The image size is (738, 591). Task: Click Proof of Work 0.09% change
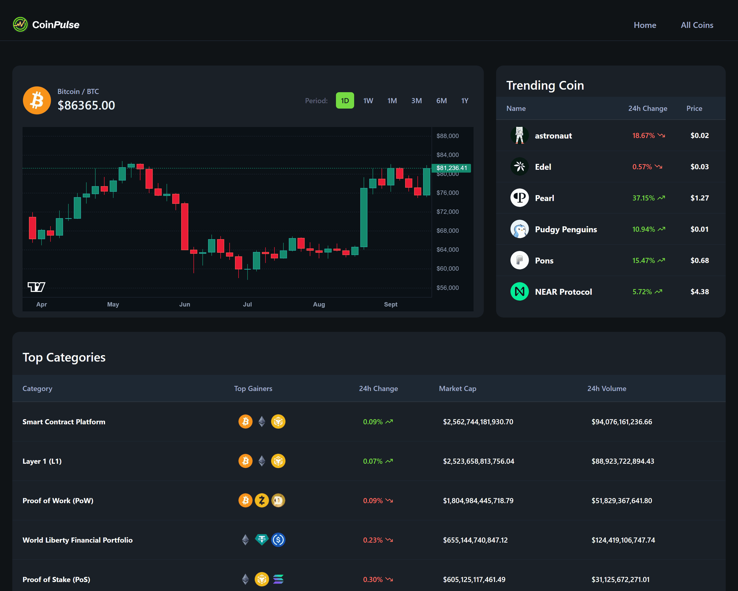click(373, 501)
